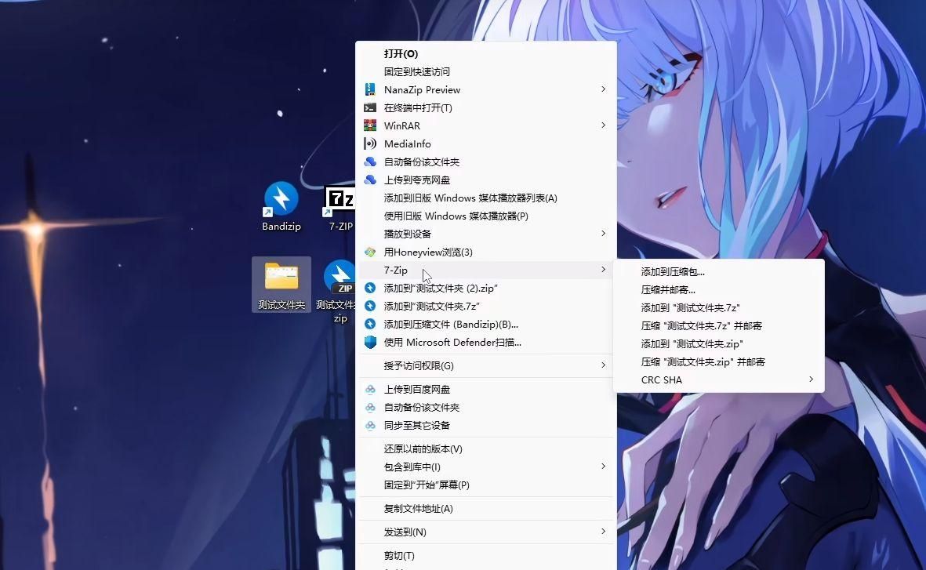The width and height of the screenshot is (926, 570).
Task: Click Bandizip icon beside 添加到压缩文件 (Bandizip)(B)...
Action: coord(370,325)
